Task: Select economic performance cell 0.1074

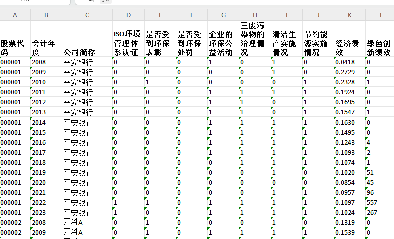Action: 350,162
